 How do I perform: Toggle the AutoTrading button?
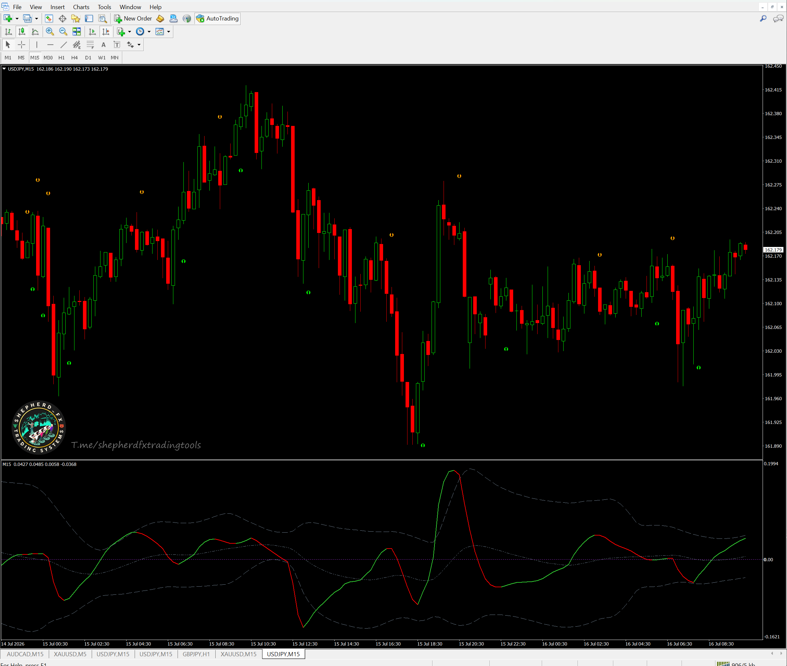tap(218, 19)
